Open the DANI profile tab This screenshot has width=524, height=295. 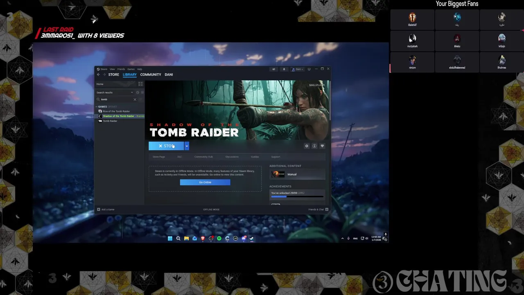click(169, 75)
